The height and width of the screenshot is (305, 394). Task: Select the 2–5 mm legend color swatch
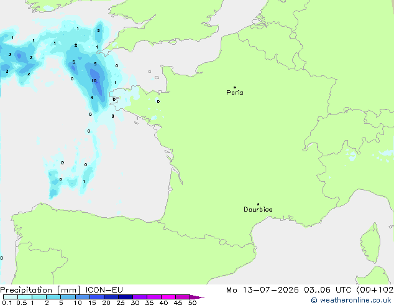[x=53, y=297]
